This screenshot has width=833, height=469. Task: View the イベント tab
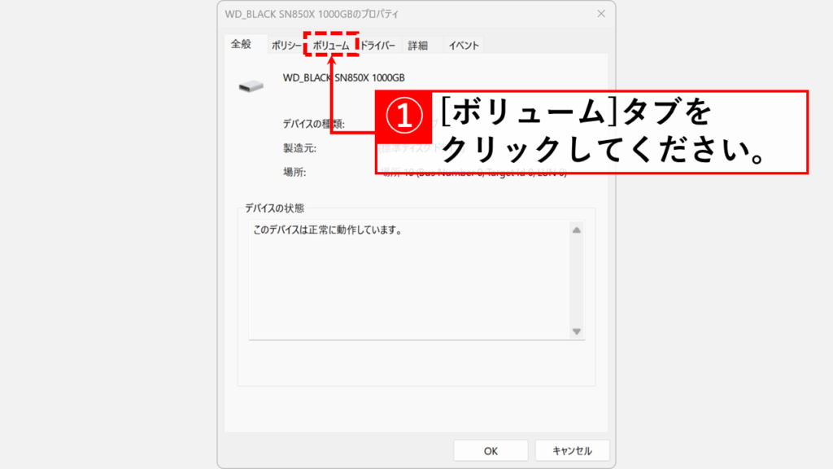point(464,46)
